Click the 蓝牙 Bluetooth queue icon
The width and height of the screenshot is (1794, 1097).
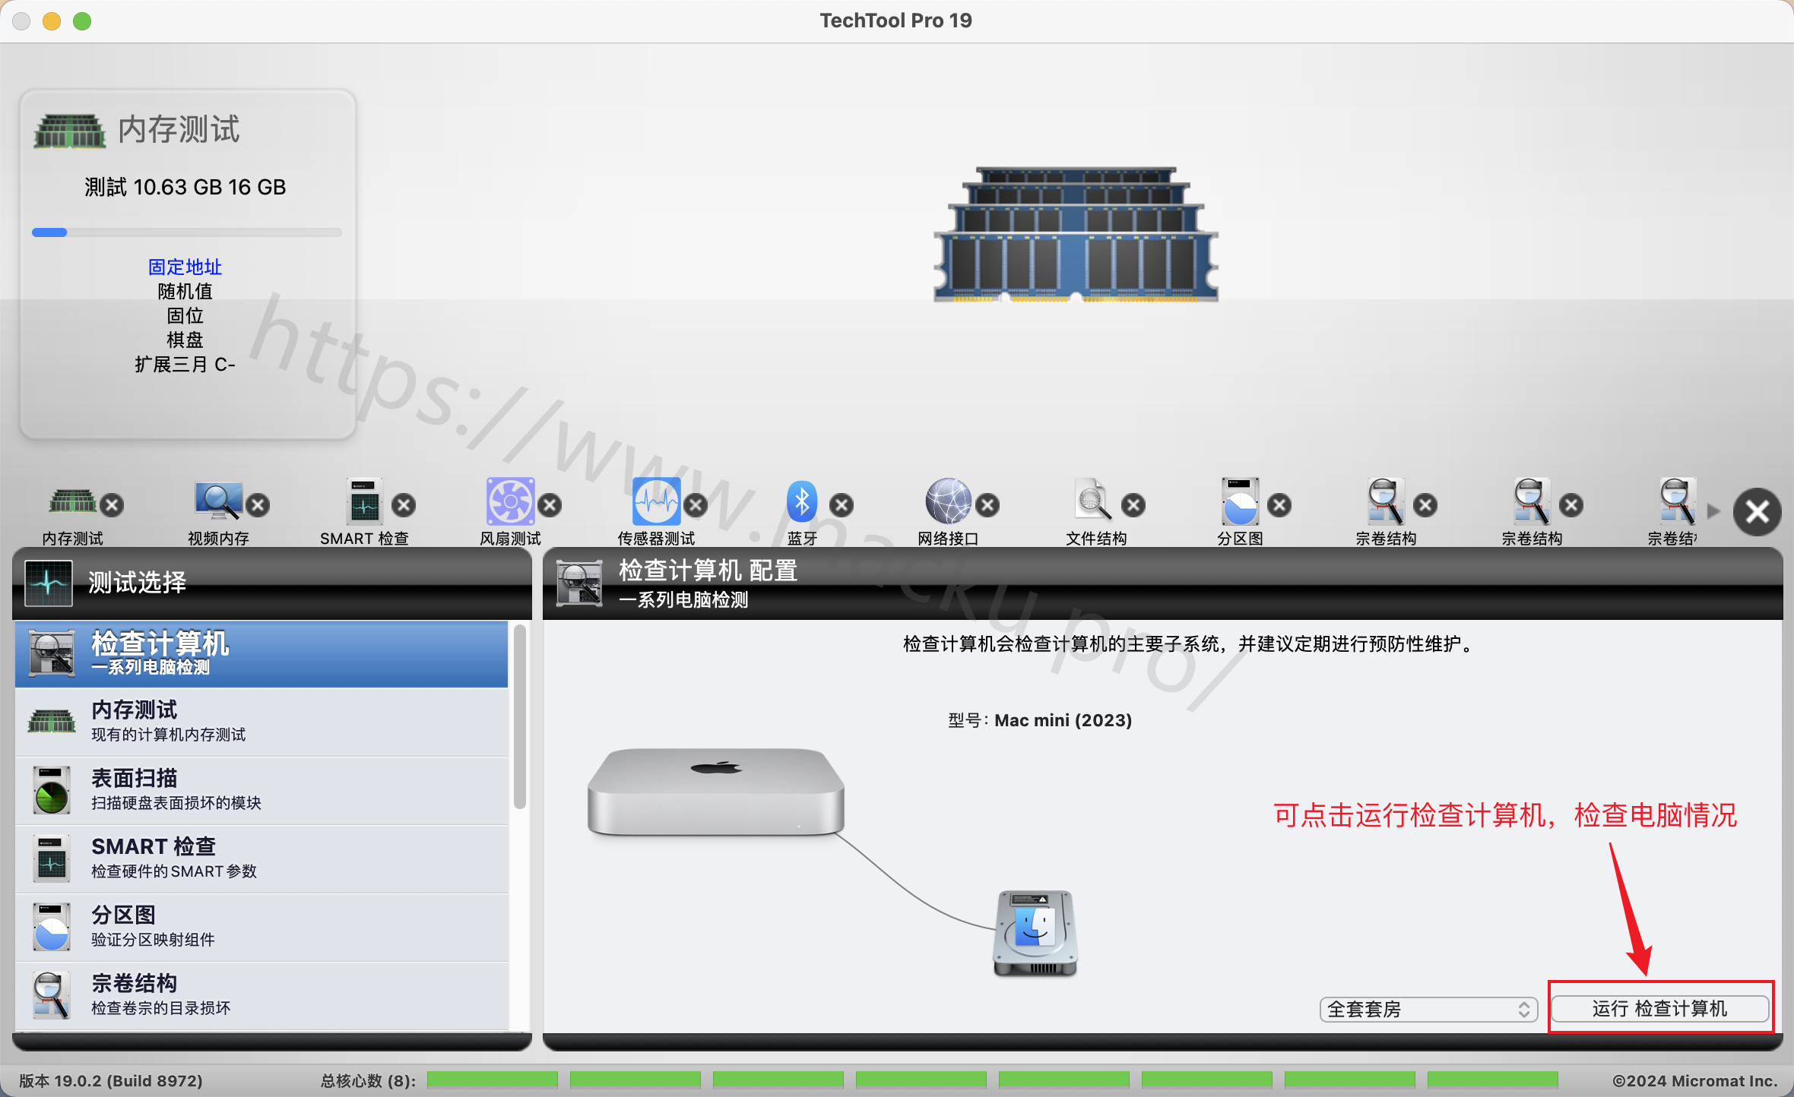802,501
